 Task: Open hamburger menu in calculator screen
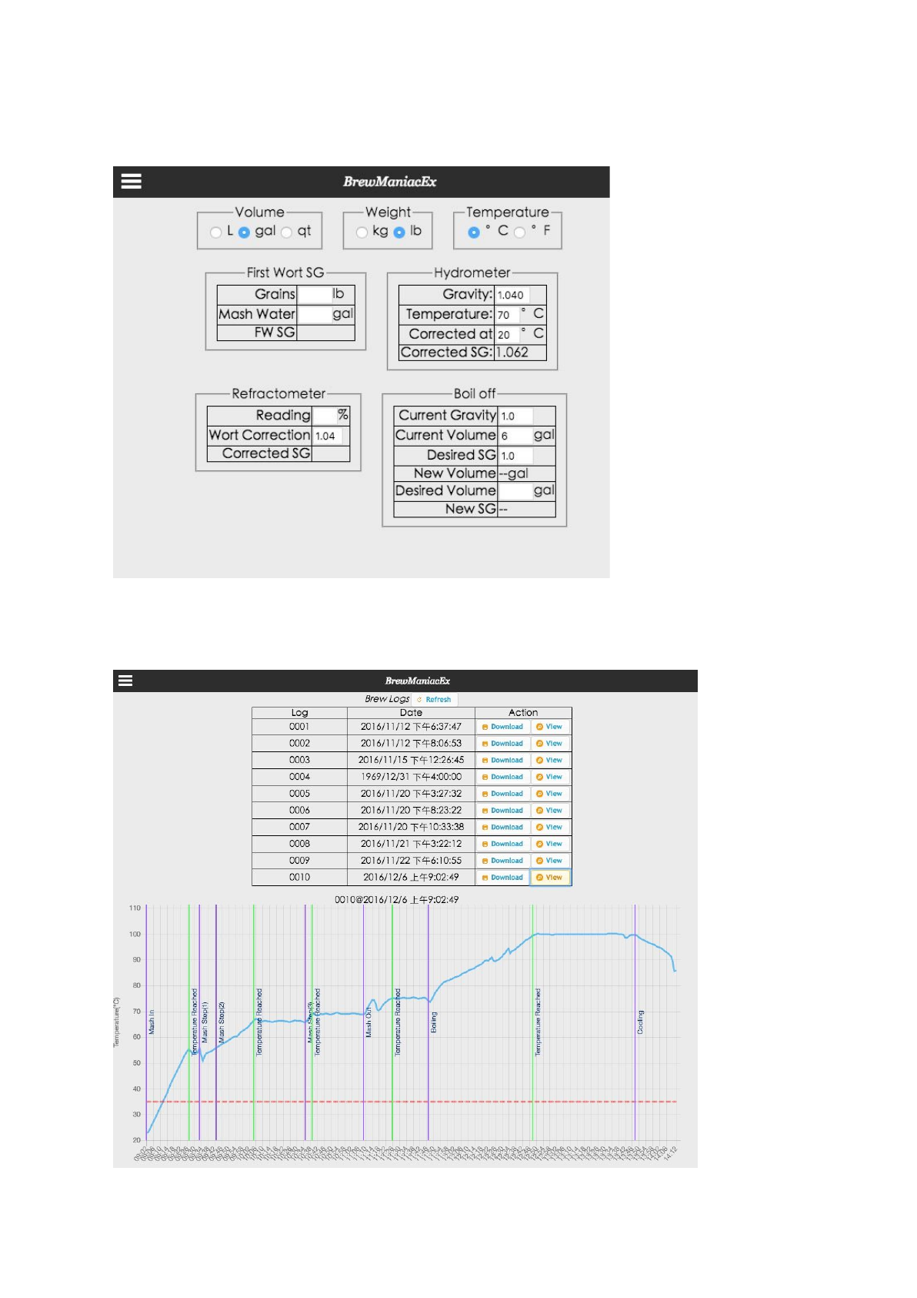[132, 181]
